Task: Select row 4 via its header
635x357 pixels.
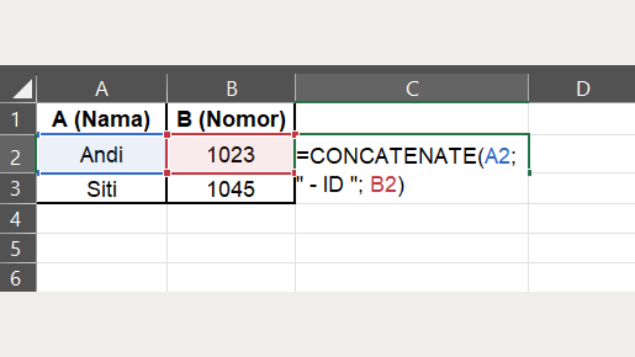Action: 18,219
